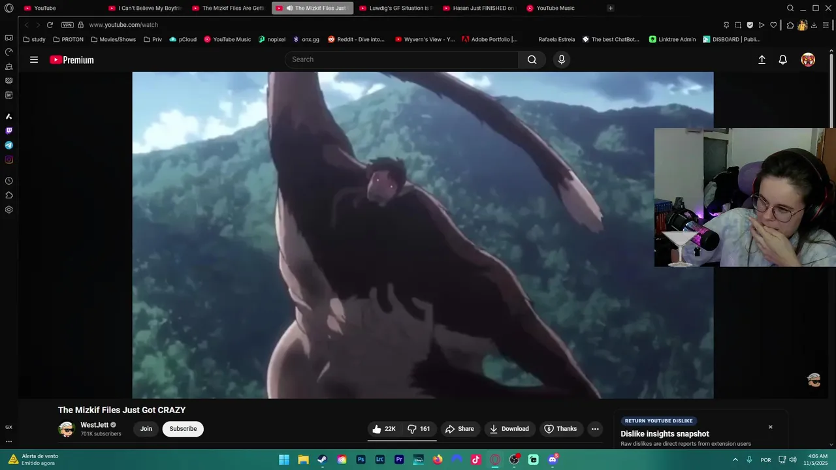
Task: Open the WestJett channel avatar
Action: 67,429
